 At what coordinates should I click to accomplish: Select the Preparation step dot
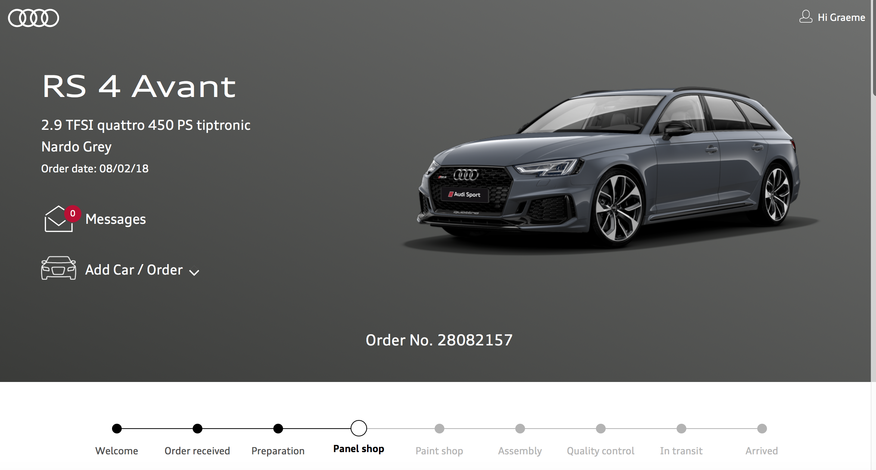click(278, 429)
